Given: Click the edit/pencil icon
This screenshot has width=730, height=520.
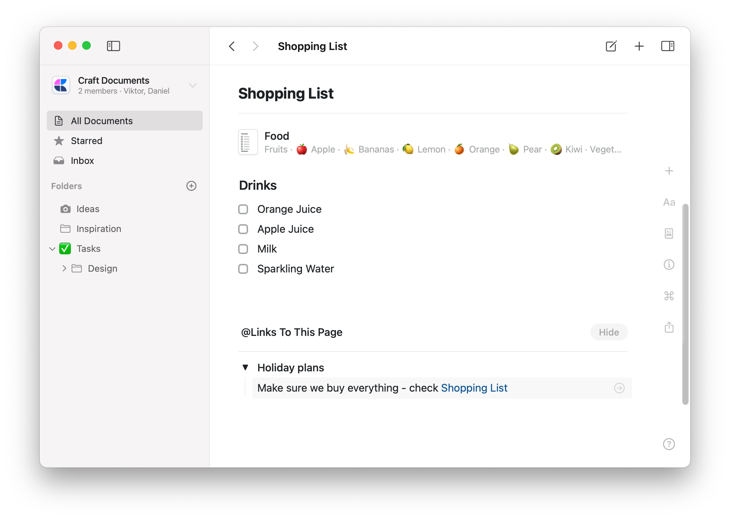Looking at the screenshot, I should pos(611,46).
